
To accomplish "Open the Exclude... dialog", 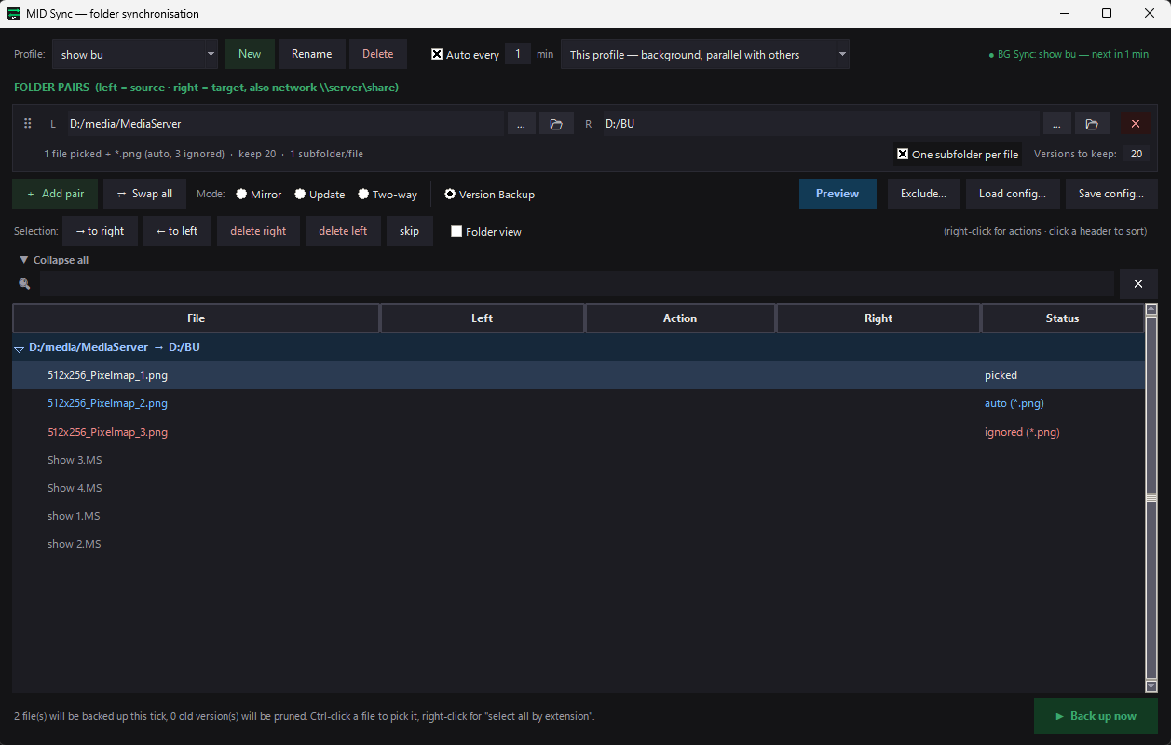I will 923,194.
